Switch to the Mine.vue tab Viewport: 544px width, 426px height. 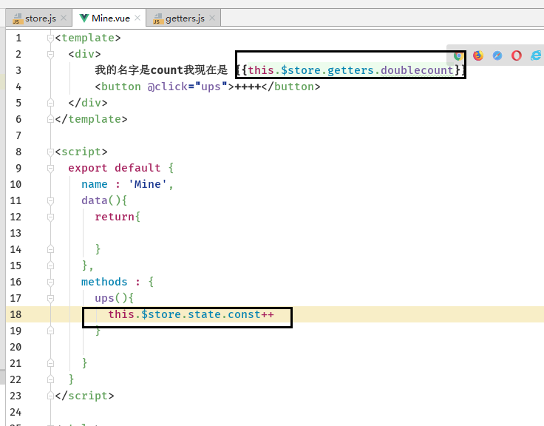[111, 18]
